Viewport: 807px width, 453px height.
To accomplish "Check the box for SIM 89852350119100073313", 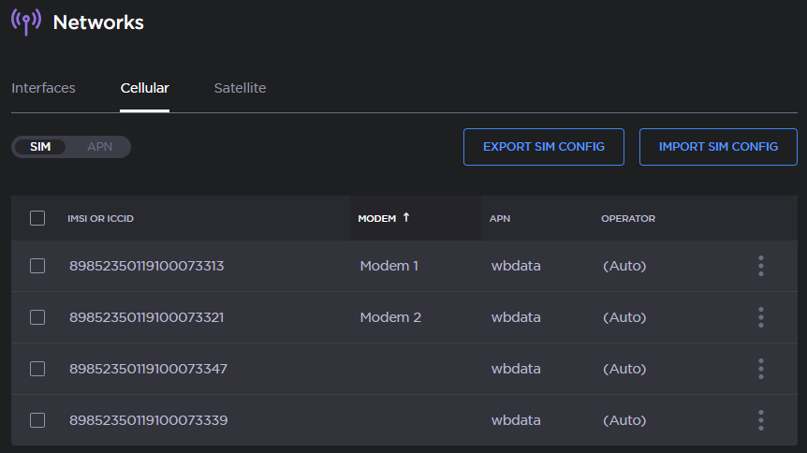I will 37,266.
